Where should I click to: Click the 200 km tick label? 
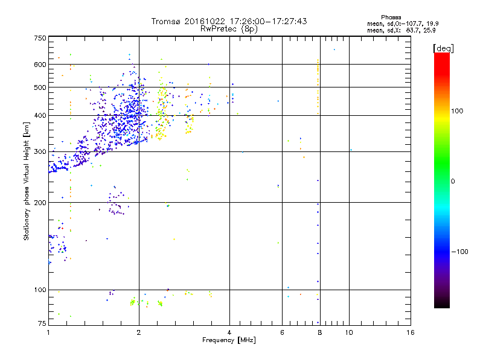coord(40,203)
